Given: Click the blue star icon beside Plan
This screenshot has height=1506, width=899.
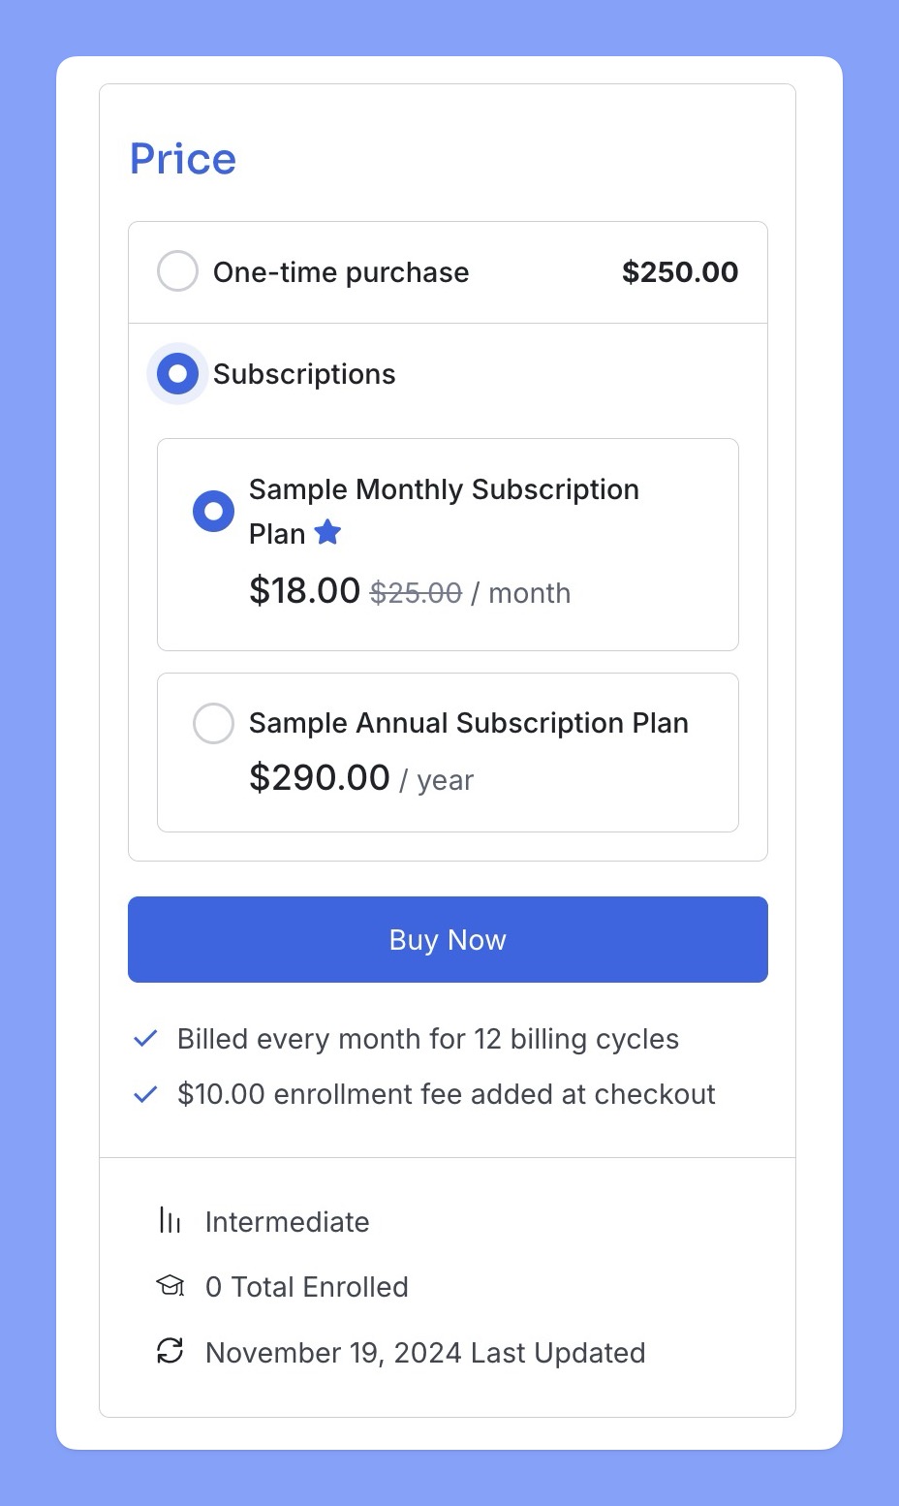Looking at the screenshot, I should pos(328,532).
